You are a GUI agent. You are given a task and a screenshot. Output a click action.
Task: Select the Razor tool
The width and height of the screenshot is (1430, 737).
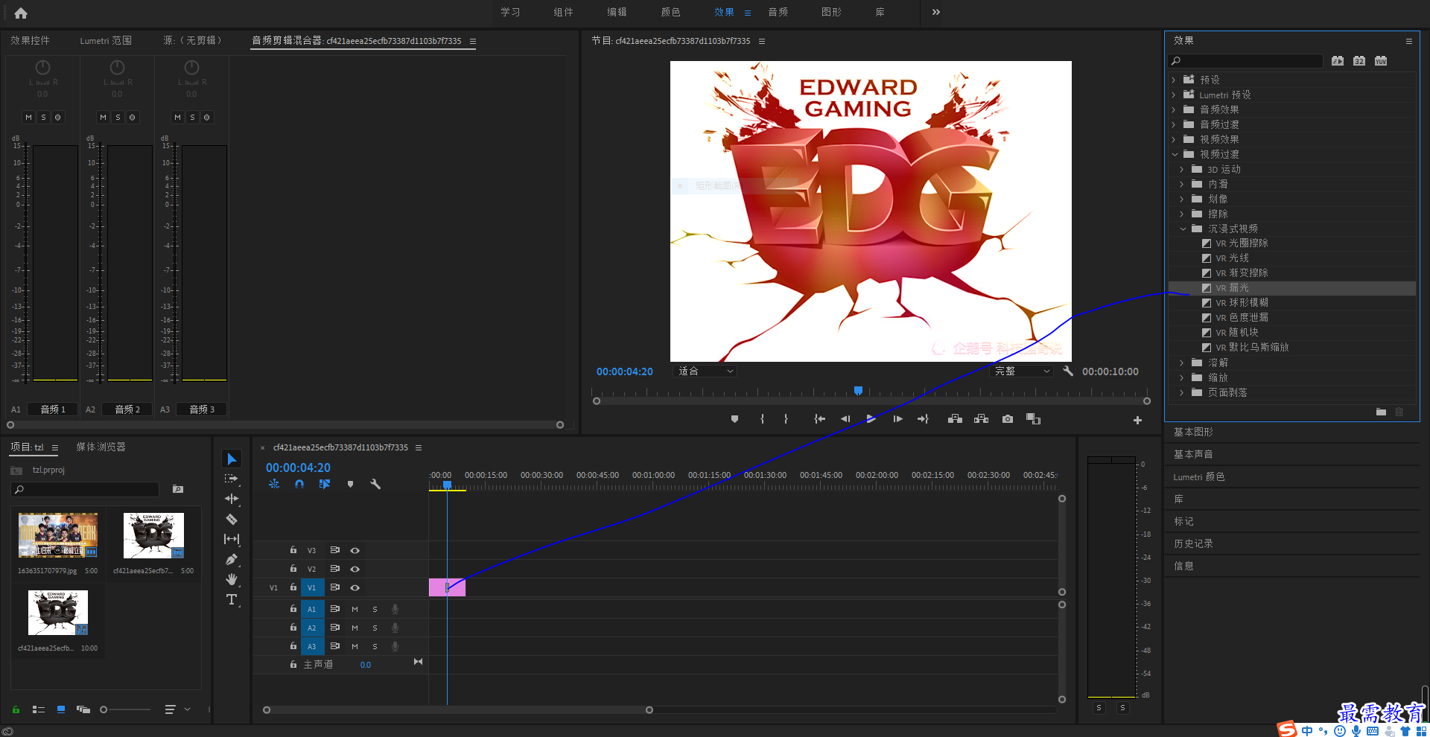pyautogui.click(x=231, y=519)
